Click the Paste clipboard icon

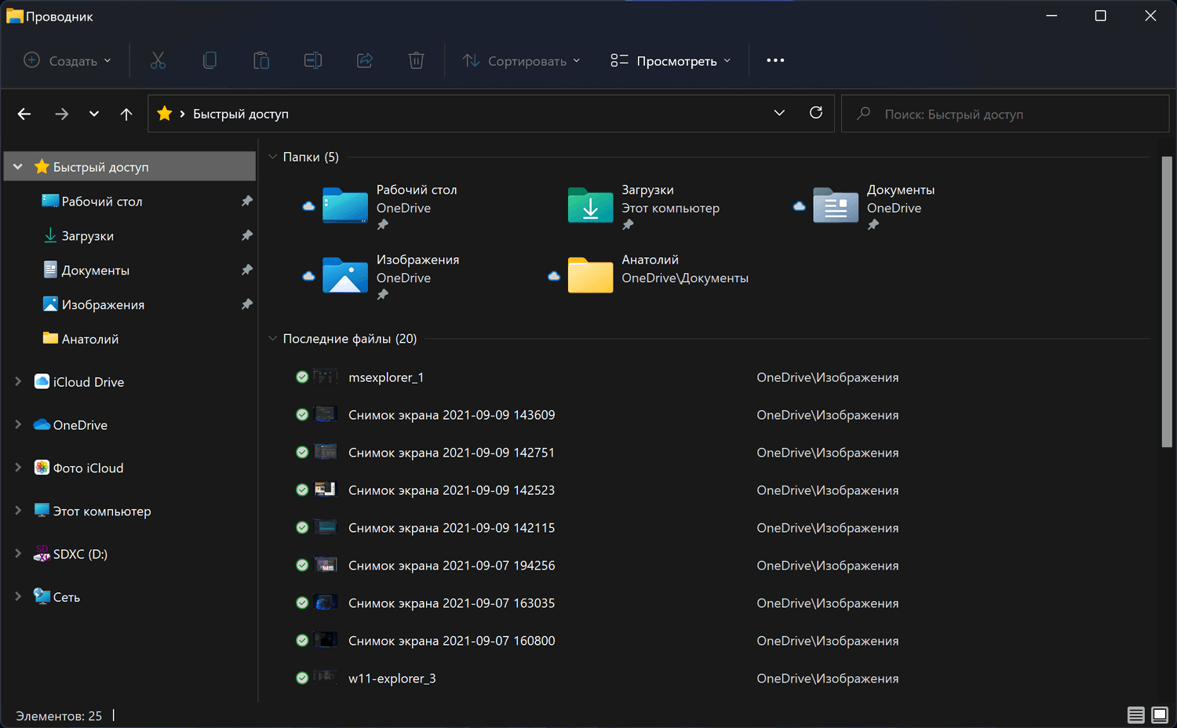point(261,60)
